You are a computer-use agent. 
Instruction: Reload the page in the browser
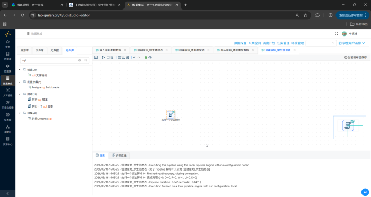point(23,15)
